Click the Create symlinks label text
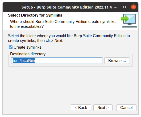The width and height of the screenshot is (141, 117). click(x=27, y=47)
